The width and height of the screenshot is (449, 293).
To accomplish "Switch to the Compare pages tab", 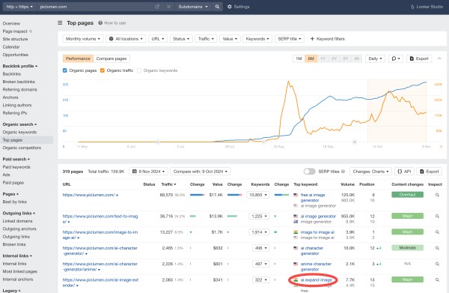I will click(112, 58).
